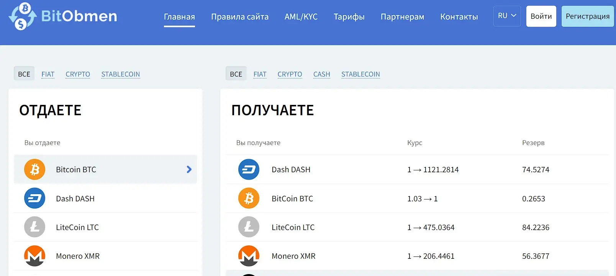This screenshot has height=276, width=616.
Task: Select CASH filter in receive panel
Action: [322, 74]
